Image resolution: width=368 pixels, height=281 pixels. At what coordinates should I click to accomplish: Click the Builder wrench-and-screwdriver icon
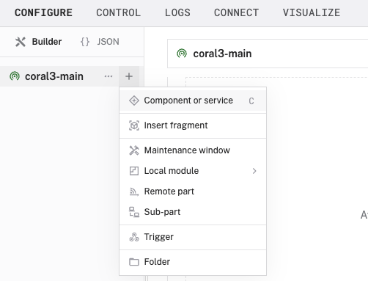[x=21, y=42]
